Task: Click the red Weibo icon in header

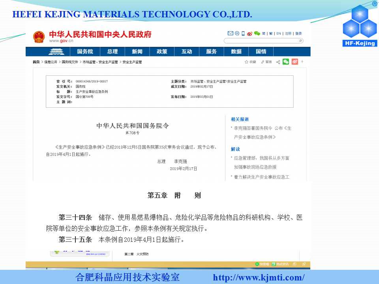Action: [x=250, y=34]
